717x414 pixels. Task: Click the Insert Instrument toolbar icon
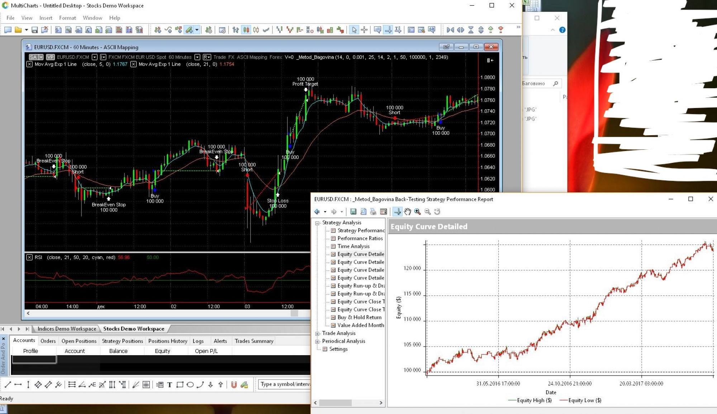coord(157,30)
